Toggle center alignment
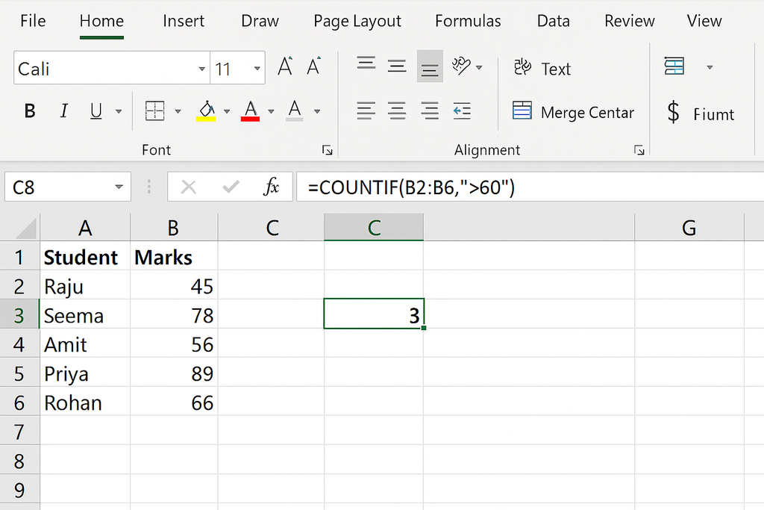 pyautogui.click(x=398, y=111)
